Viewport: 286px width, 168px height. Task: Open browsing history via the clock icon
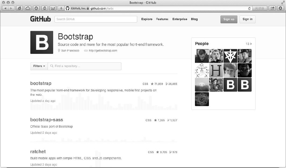tap(36, 8)
